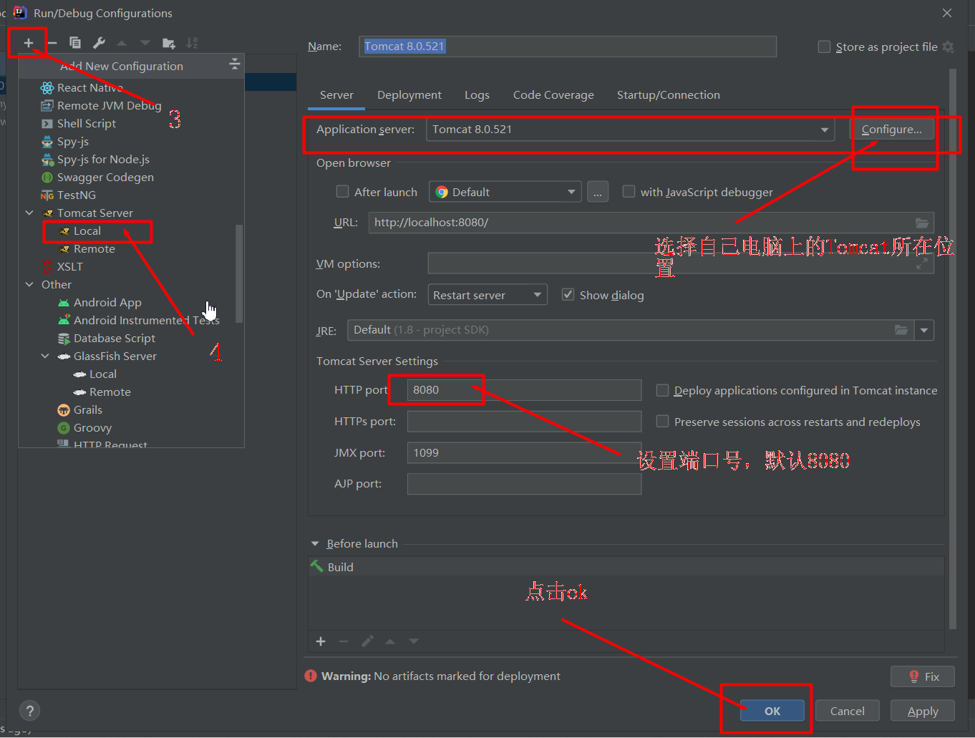Move Before launch task down arrow
Image resolution: width=975 pixels, height=738 pixels.
pyautogui.click(x=414, y=641)
